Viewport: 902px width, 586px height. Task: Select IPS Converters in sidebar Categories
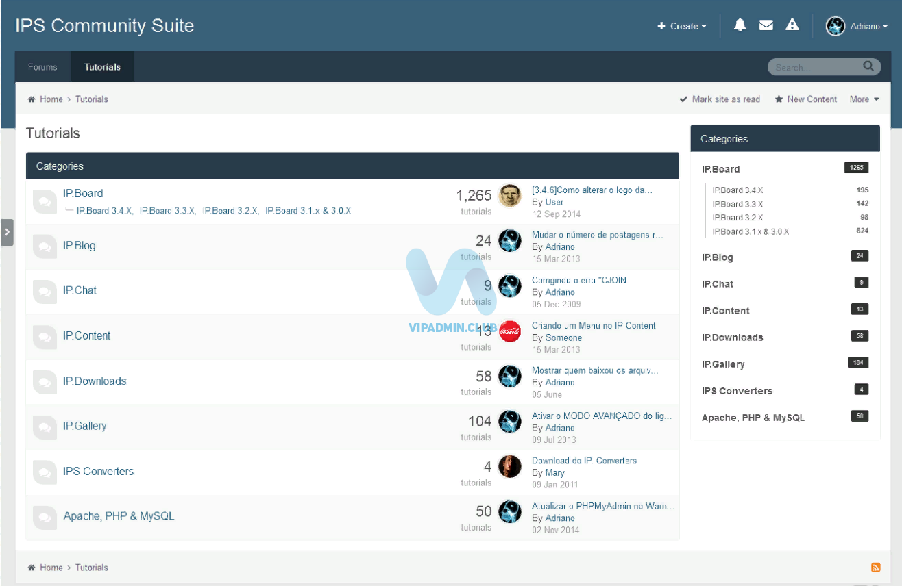coord(737,391)
